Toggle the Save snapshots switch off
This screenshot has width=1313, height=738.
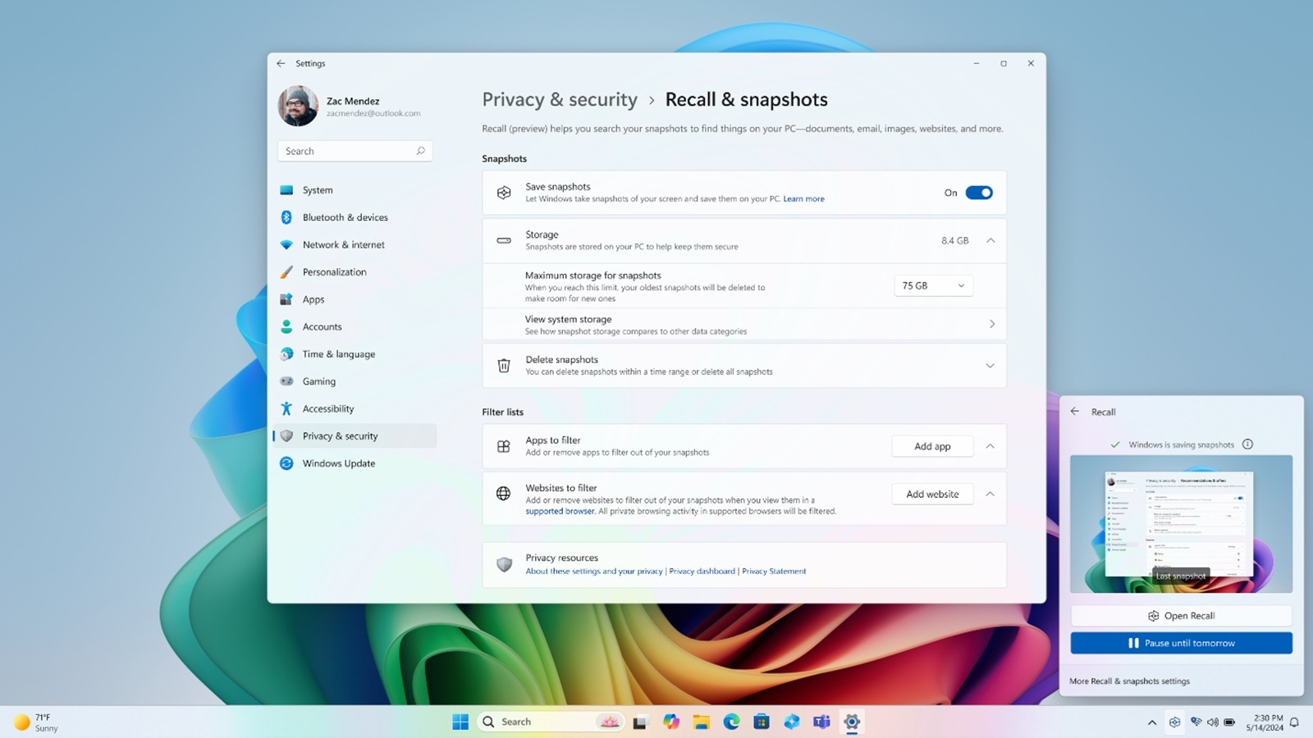pyautogui.click(x=978, y=193)
